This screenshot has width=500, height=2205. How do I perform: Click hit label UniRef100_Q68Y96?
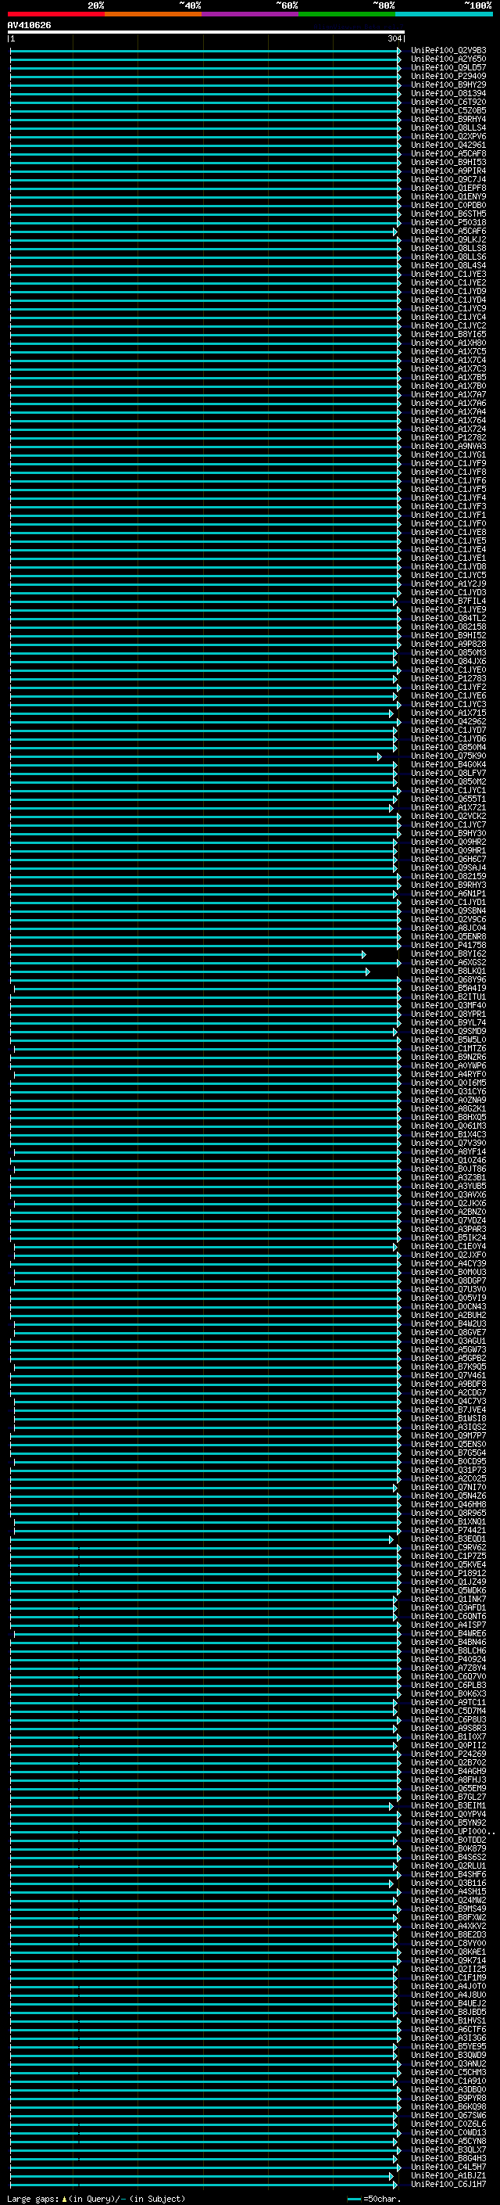[448, 979]
